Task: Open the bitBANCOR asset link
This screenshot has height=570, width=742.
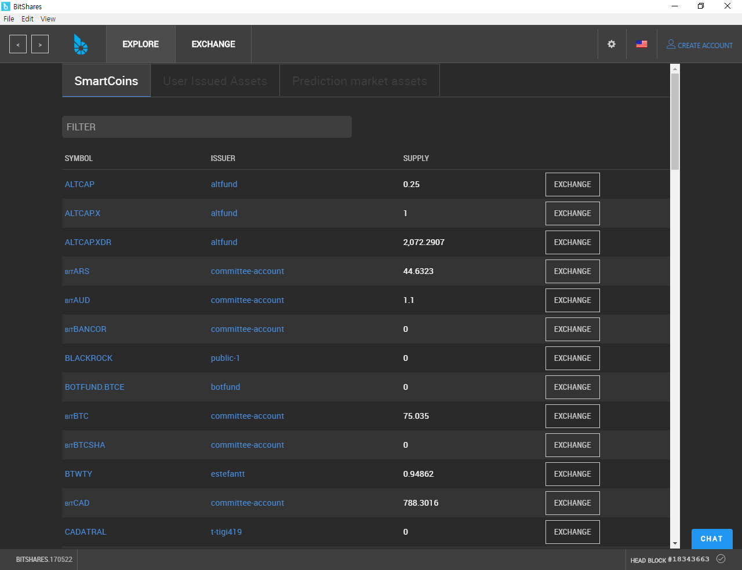Action: tap(85, 329)
